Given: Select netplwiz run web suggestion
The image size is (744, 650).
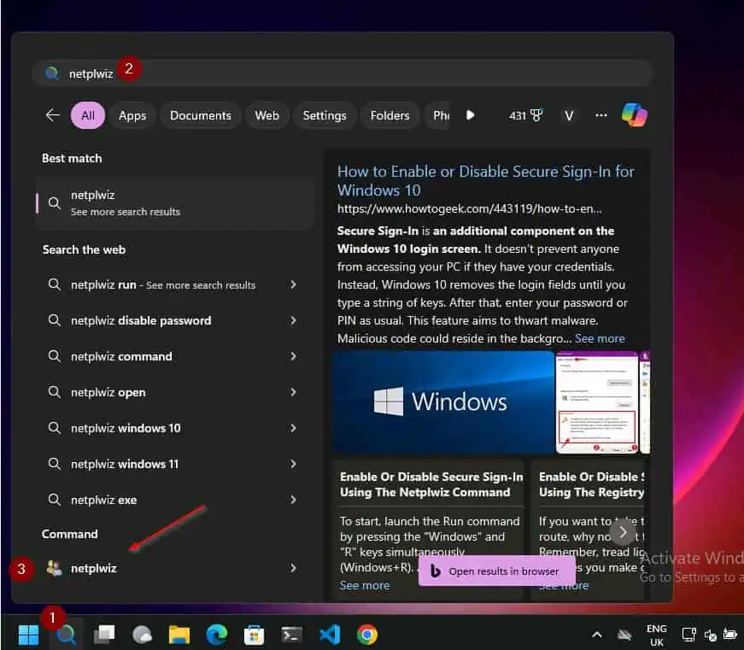Looking at the screenshot, I should point(174,284).
